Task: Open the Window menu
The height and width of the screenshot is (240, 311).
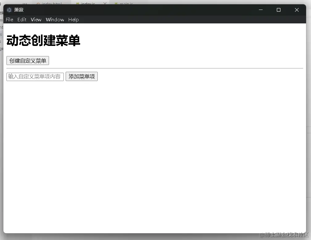Action: tap(55, 19)
